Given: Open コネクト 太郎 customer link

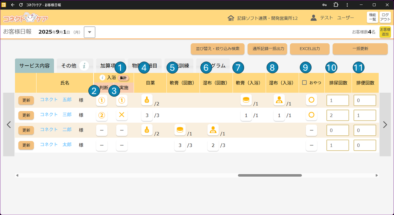Looking at the screenshot, I should point(56,145).
